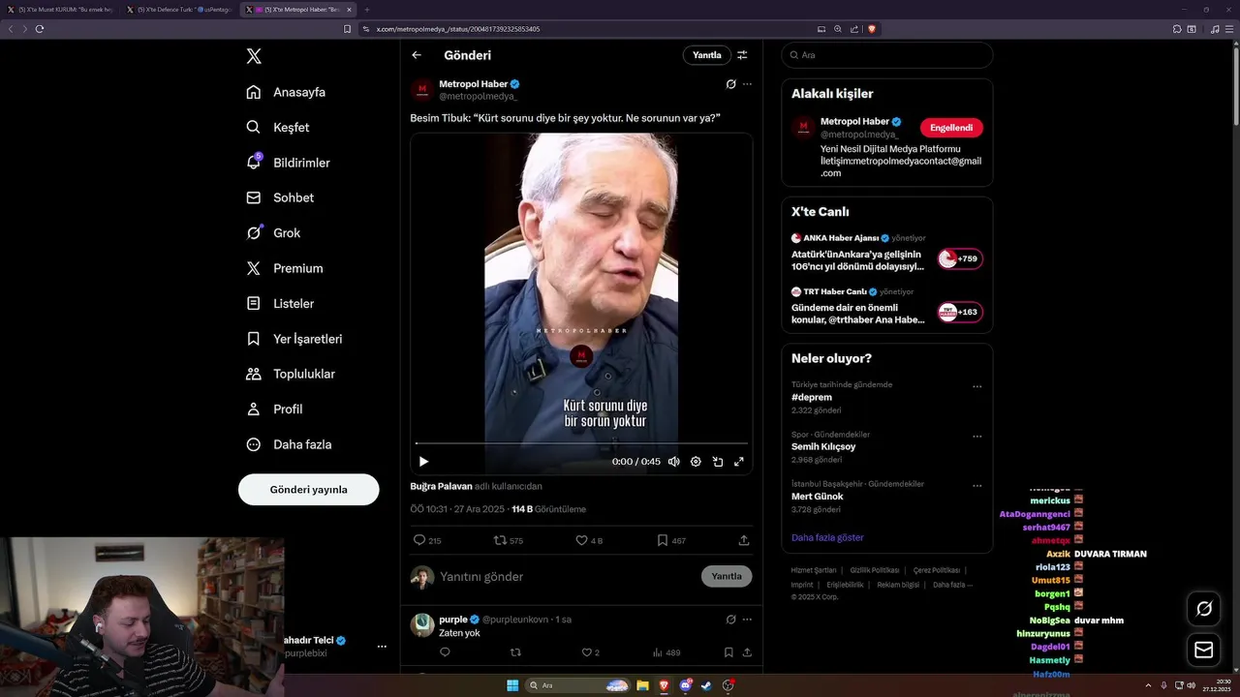The height and width of the screenshot is (697, 1240).
Task: Open Windows Start button
Action: coord(512,685)
